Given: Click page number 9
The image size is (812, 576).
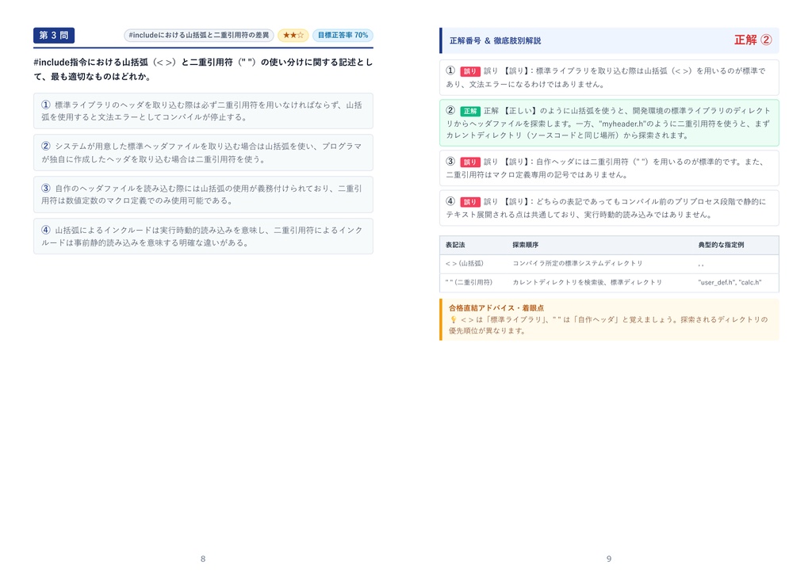Looking at the screenshot, I should (609, 559).
